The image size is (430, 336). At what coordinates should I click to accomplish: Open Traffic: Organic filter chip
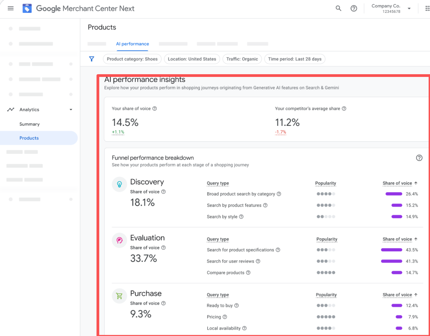[x=242, y=59]
